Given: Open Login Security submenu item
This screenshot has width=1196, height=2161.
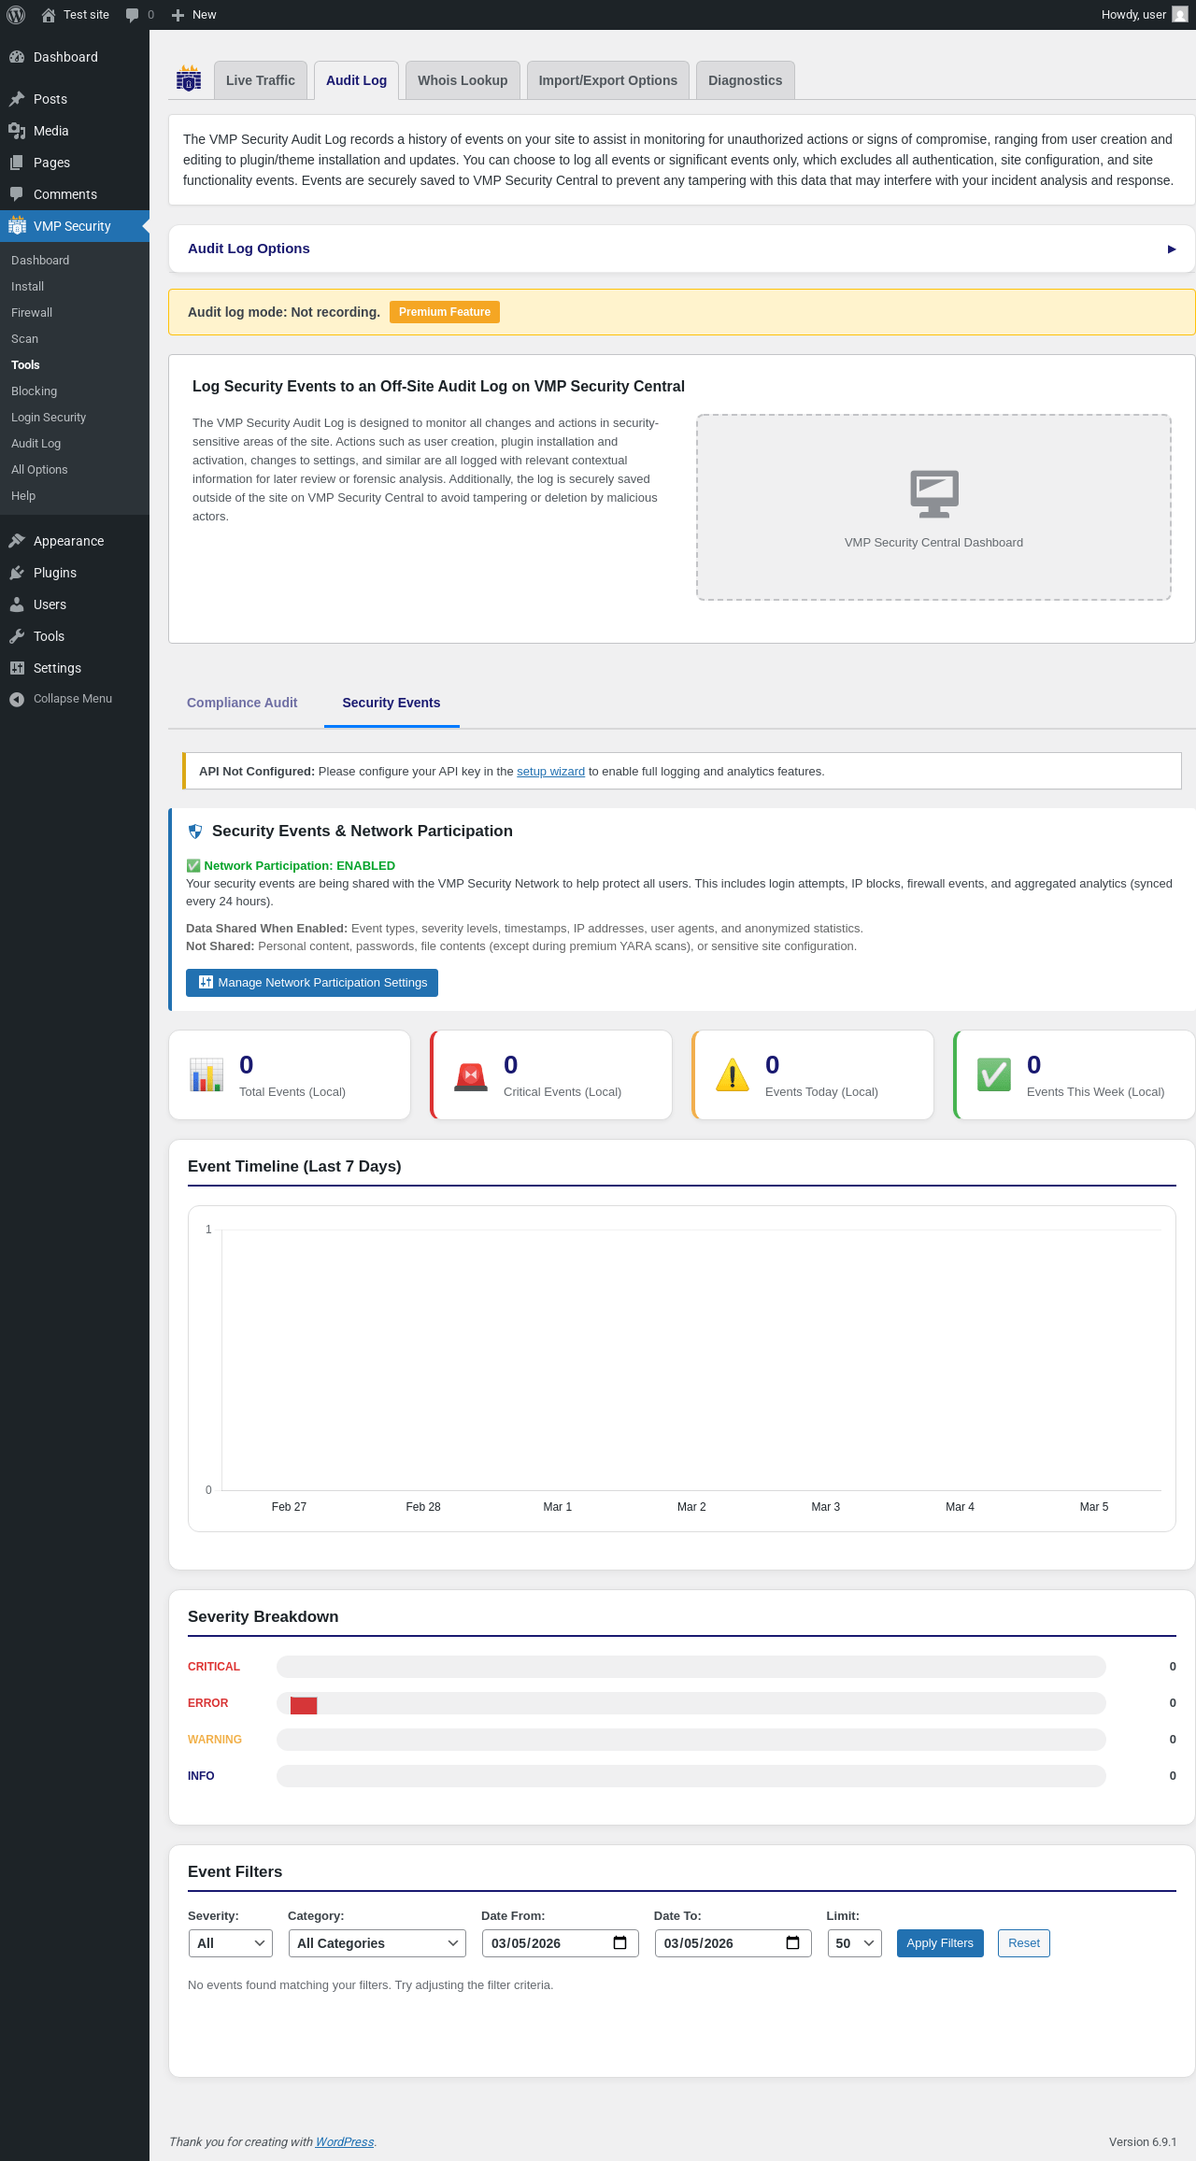Looking at the screenshot, I should coord(49,418).
